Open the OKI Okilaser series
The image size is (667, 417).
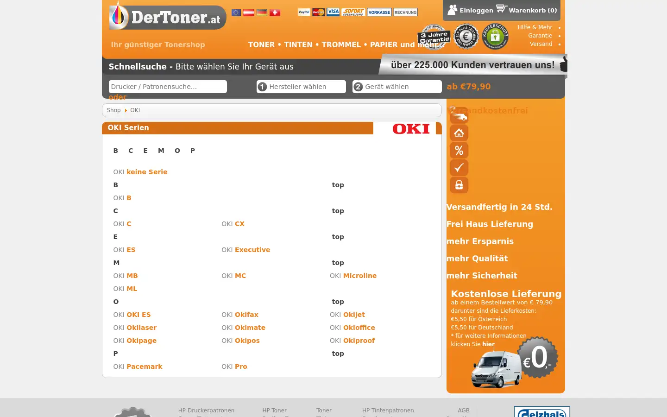(x=135, y=328)
